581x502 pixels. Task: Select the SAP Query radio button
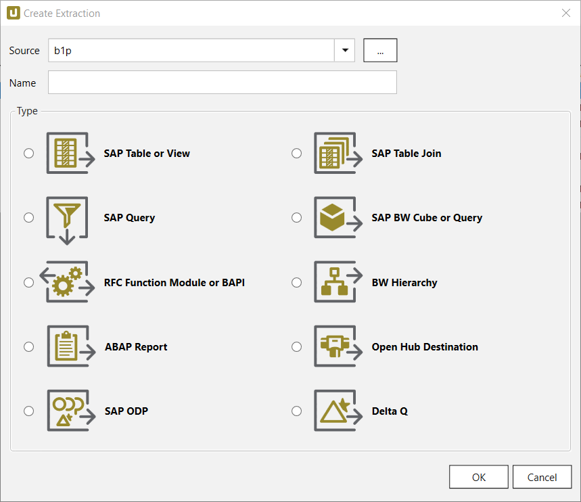point(29,217)
